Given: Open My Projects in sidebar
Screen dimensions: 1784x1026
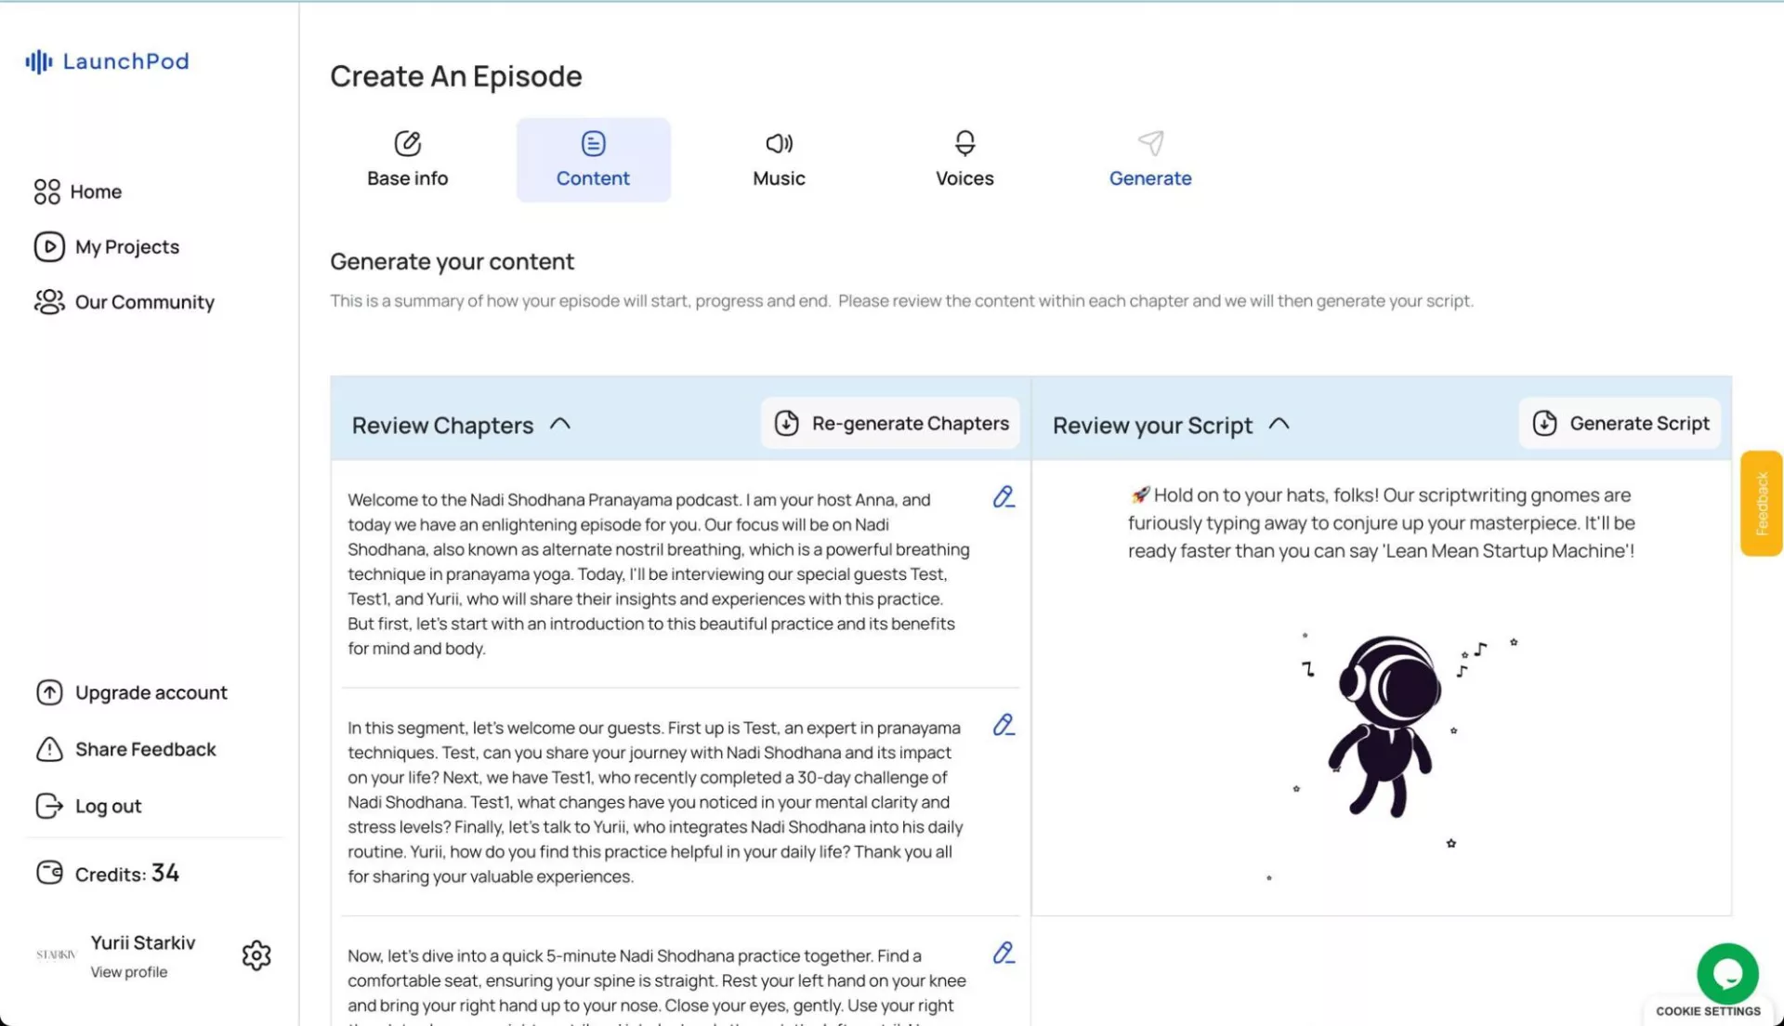Looking at the screenshot, I should (x=126, y=247).
